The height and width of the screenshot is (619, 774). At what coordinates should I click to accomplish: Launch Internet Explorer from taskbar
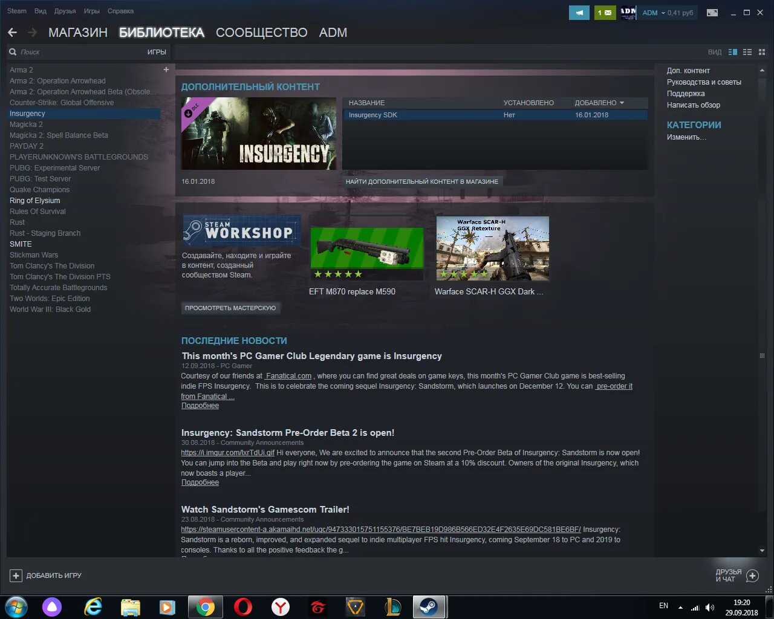(93, 606)
